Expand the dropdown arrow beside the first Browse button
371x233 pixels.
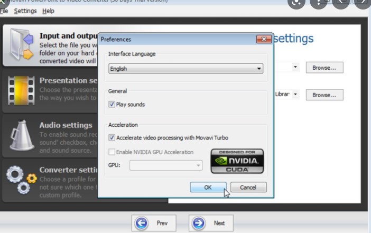[295, 67]
